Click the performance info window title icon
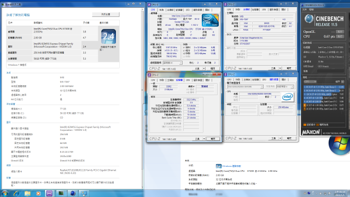This screenshot has width=350, height=197. click(x=3, y=4)
